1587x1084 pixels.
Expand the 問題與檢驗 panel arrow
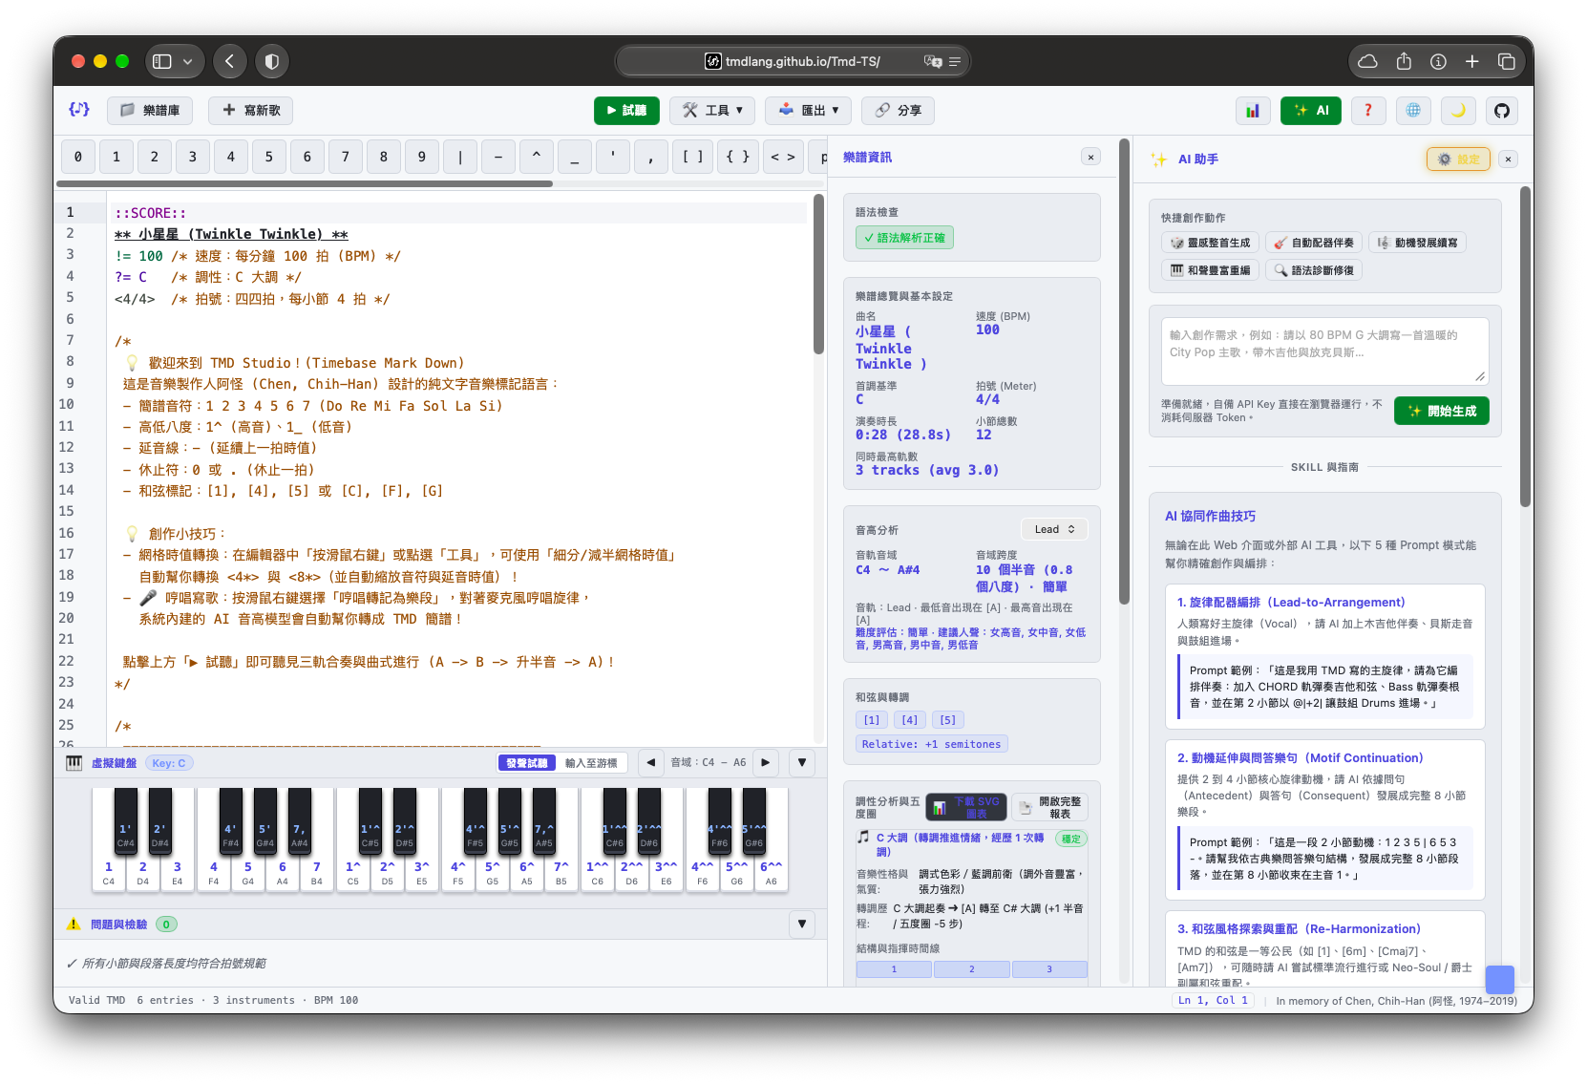[x=802, y=924]
